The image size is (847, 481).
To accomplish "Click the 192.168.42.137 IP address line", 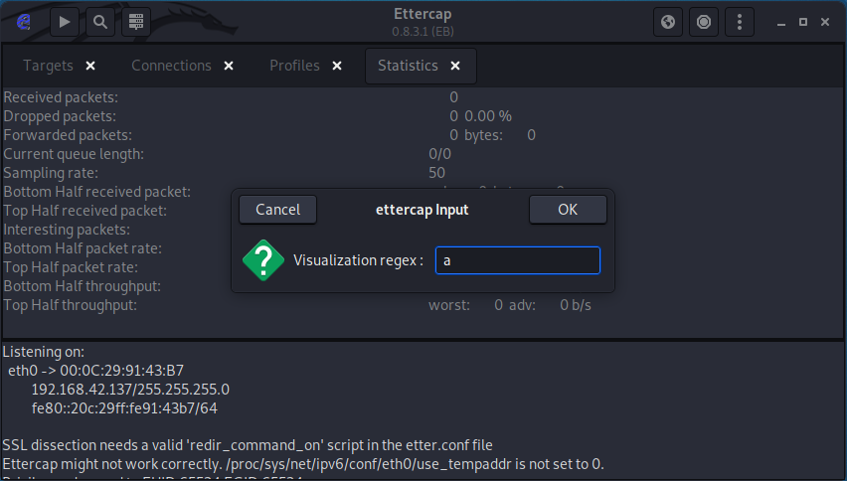I will [x=130, y=390].
